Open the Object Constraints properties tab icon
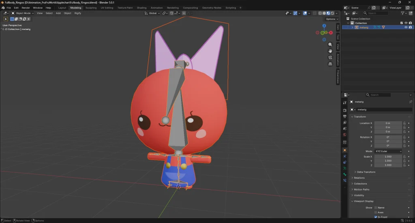The image size is (415, 223). point(344,162)
